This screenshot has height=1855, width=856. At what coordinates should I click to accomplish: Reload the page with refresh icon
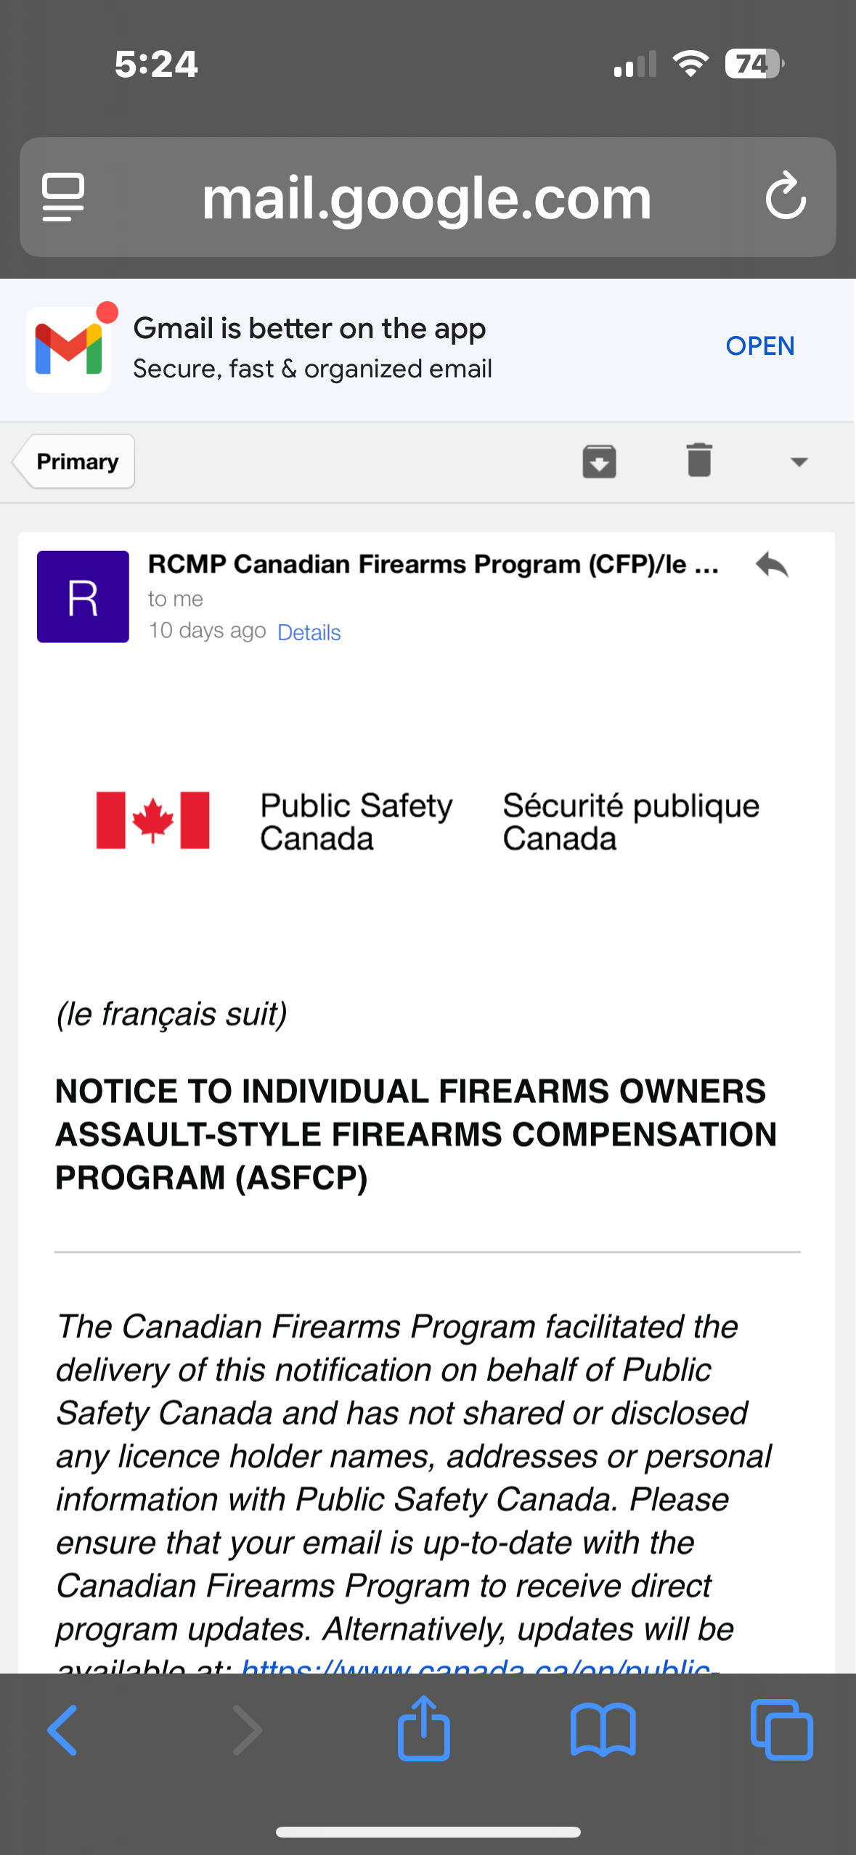[x=786, y=196]
